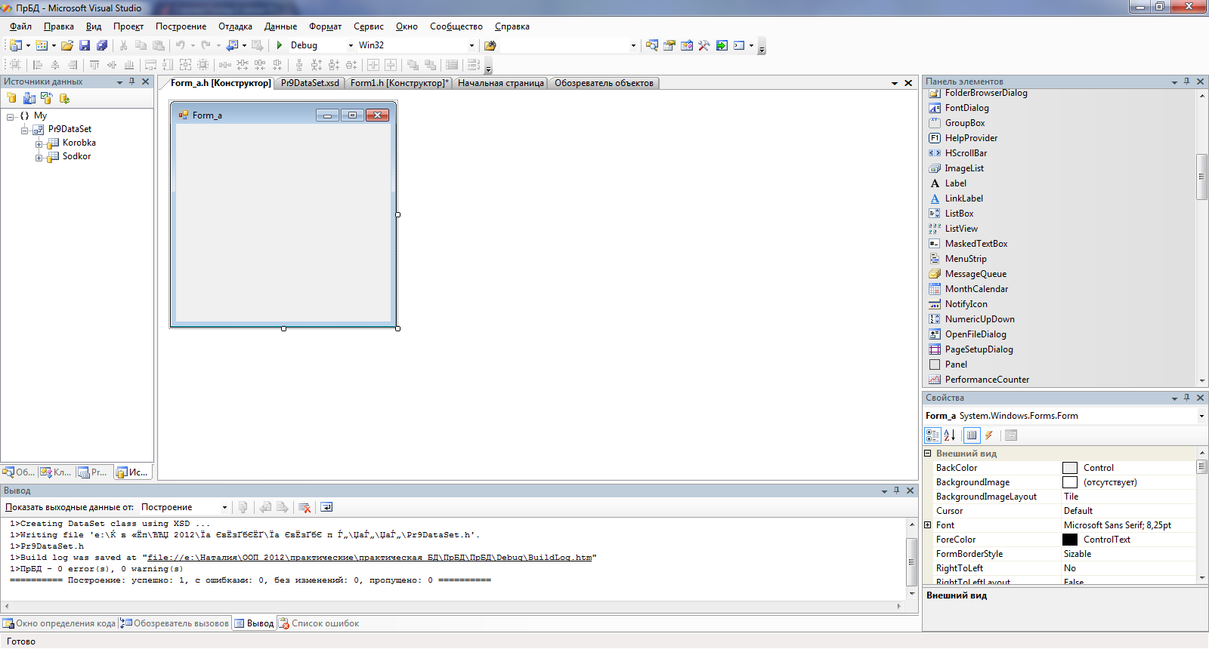Click the Tab Order layout icon

[474, 65]
